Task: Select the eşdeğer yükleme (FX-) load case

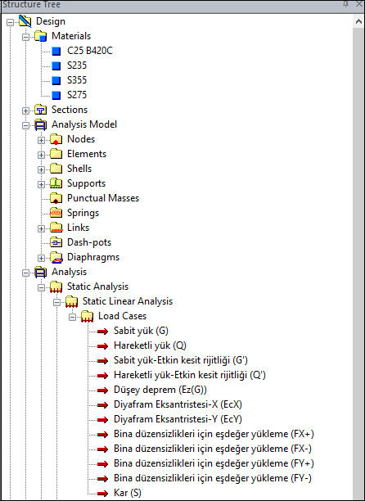Action: 213,449
